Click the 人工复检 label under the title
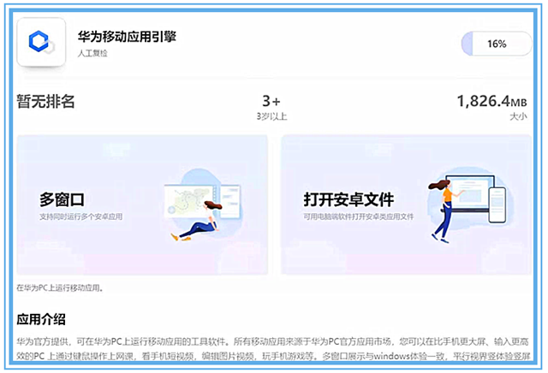This screenshot has height=373, width=548. point(92,53)
